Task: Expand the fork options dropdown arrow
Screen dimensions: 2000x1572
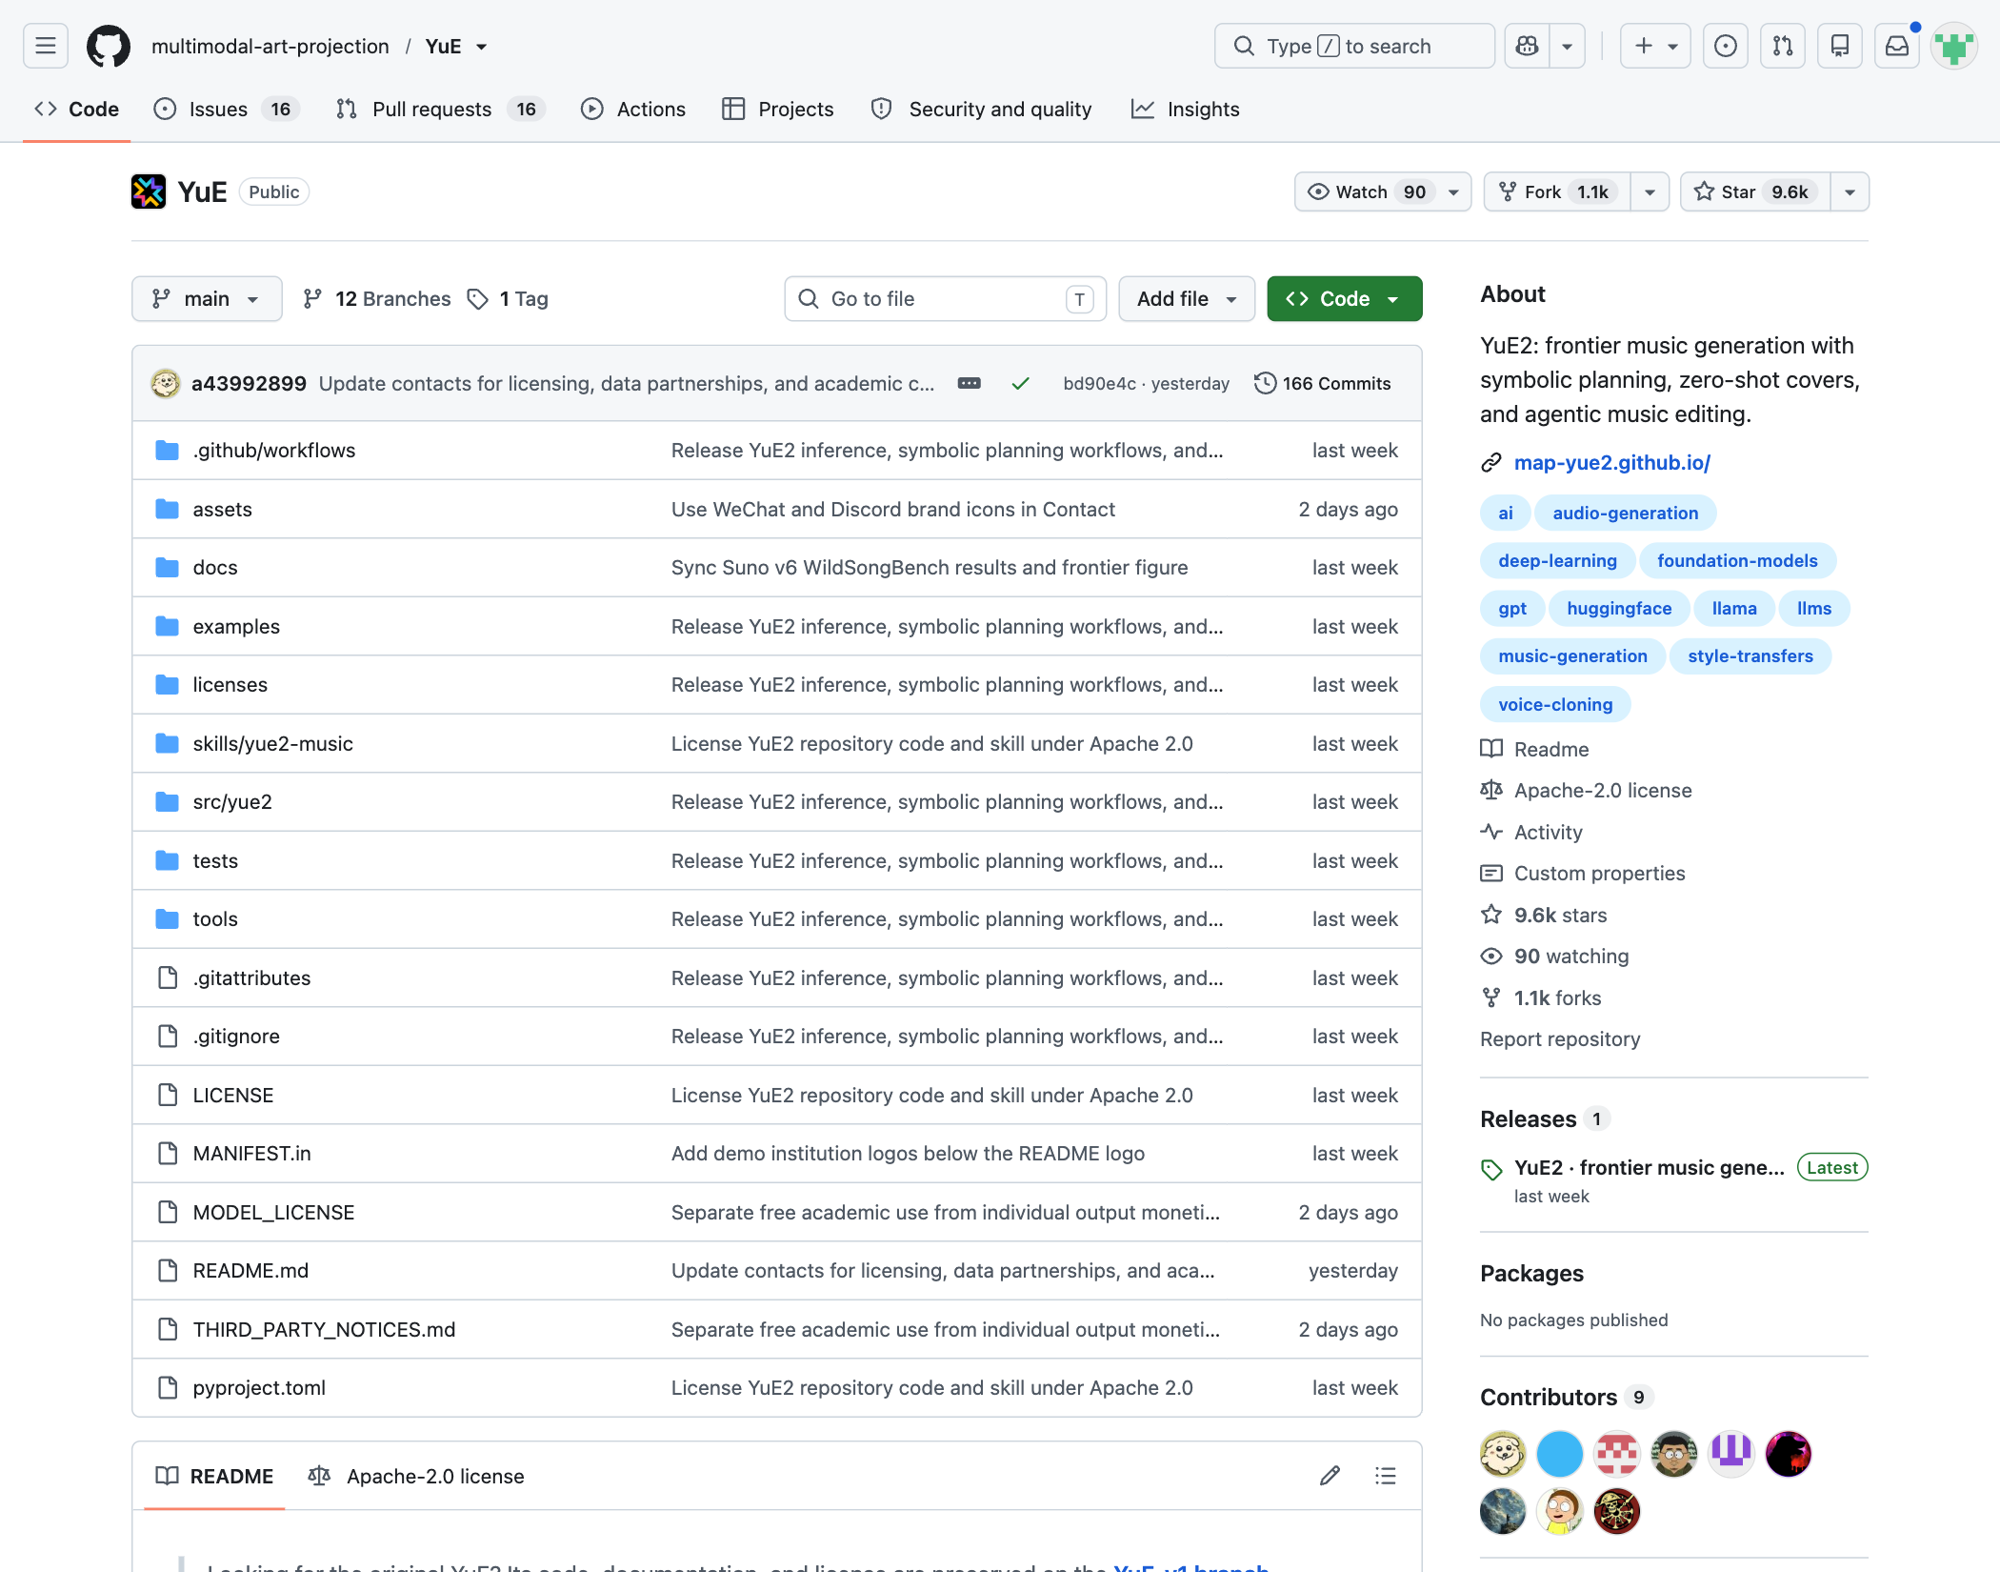Action: coord(1650,191)
